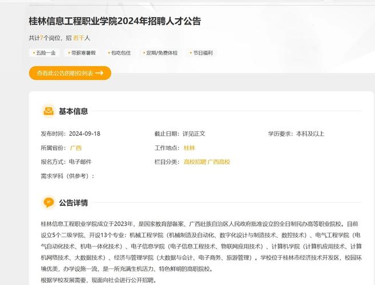Click the line 根据学校发展需要，现面向社会进行公开招聘
The height and width of the screenshot is (285, 375).
(x=99, y=280)
